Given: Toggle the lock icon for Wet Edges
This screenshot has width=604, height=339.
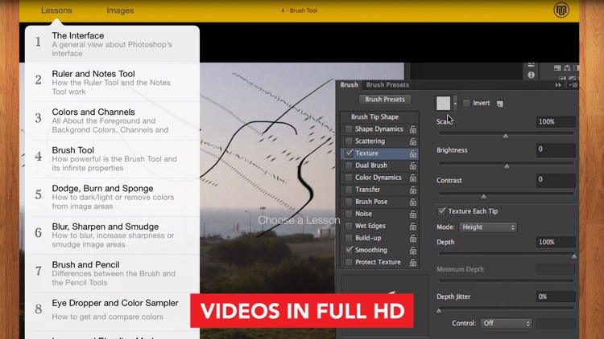Looking at the screenshot, I should 413,226.
